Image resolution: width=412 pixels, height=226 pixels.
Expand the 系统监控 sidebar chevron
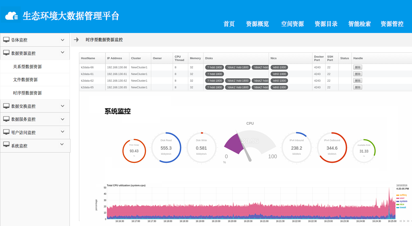point(62,144)
